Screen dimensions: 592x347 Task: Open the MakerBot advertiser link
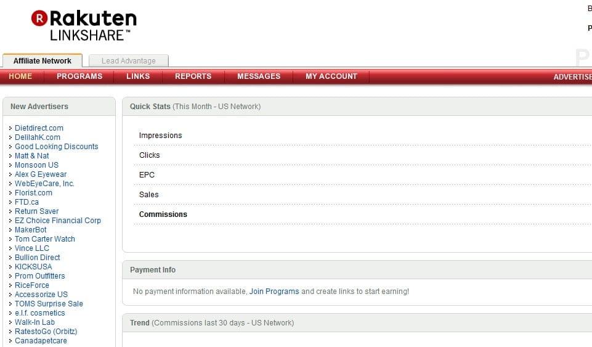coord(31,229)
